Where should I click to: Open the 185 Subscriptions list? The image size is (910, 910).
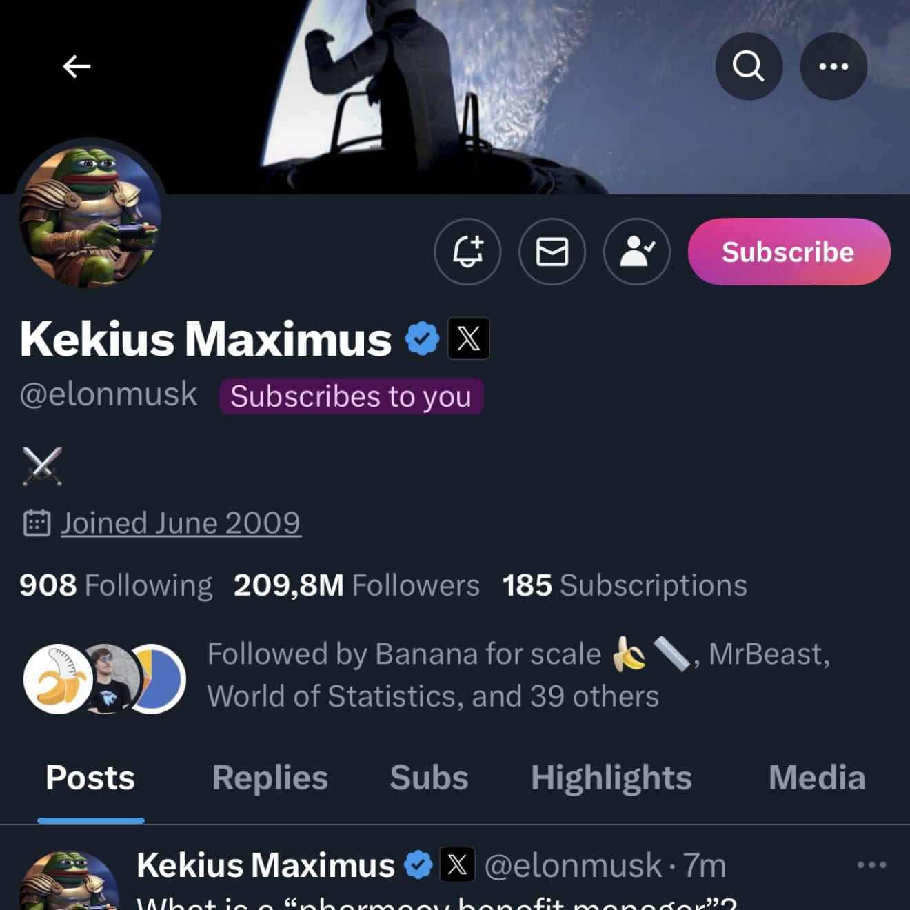point(625,585)
